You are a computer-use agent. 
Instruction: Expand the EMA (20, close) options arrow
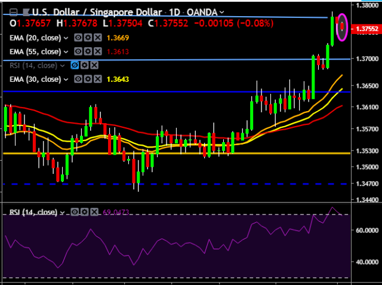tap(66, 38)
